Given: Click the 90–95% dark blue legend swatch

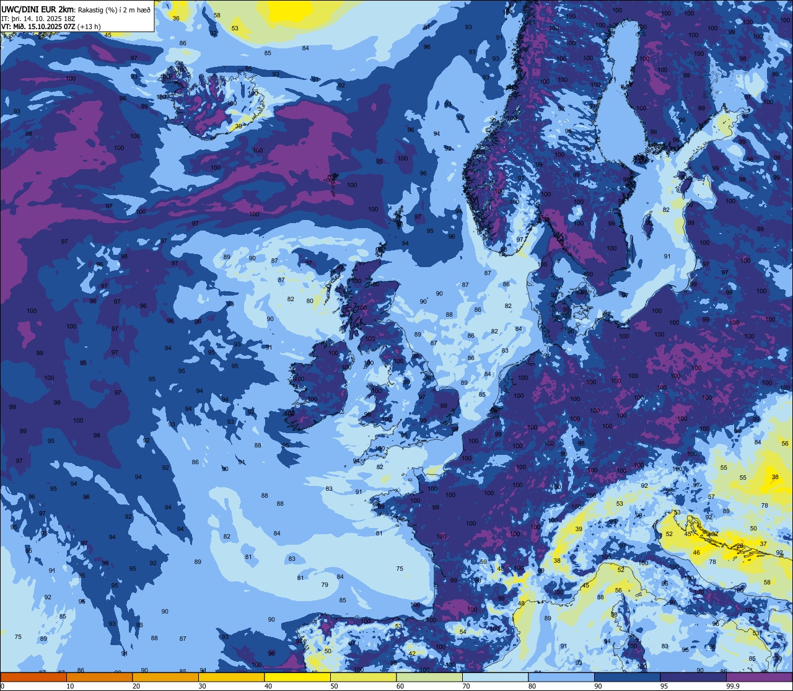Looking at the screenshot, I should (627, 677).
